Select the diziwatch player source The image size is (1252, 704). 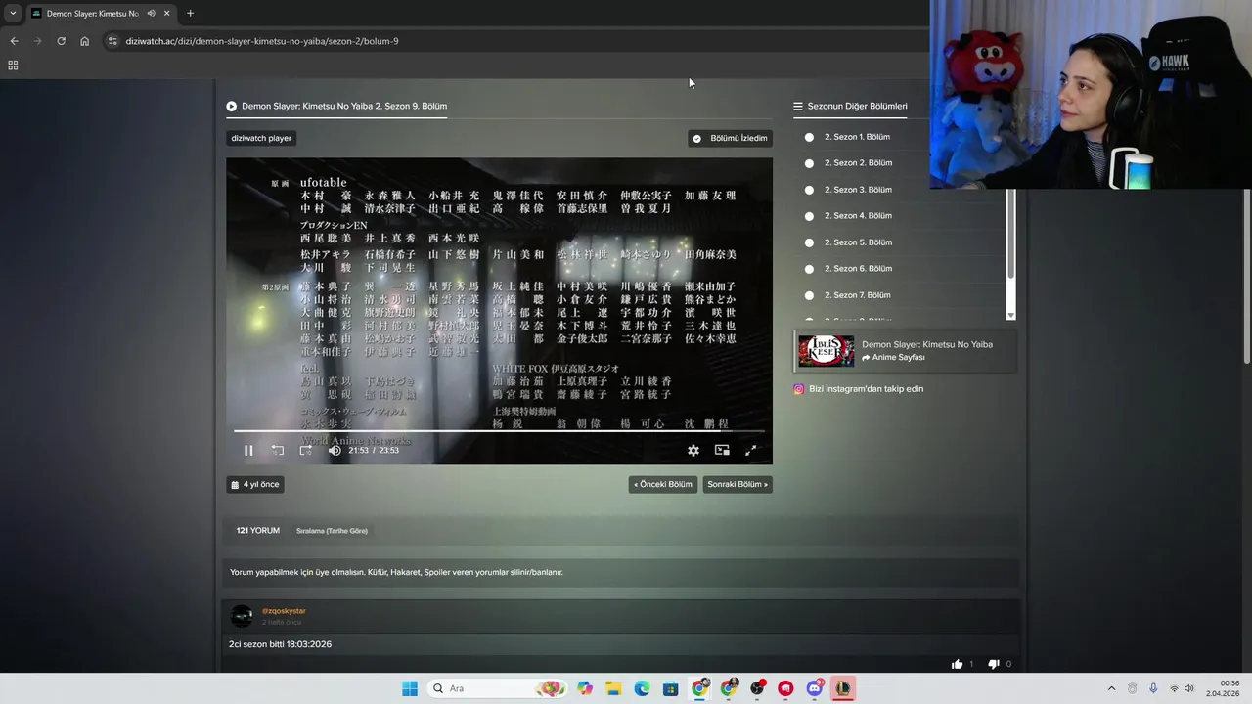[261, 139]
